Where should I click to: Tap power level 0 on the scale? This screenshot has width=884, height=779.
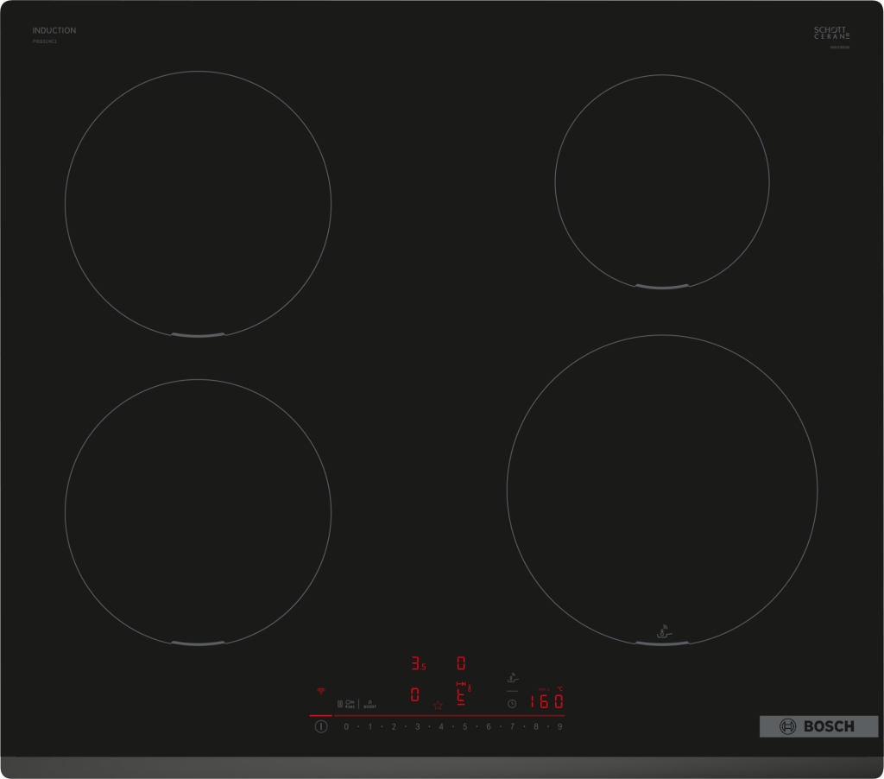pos(346,727)
